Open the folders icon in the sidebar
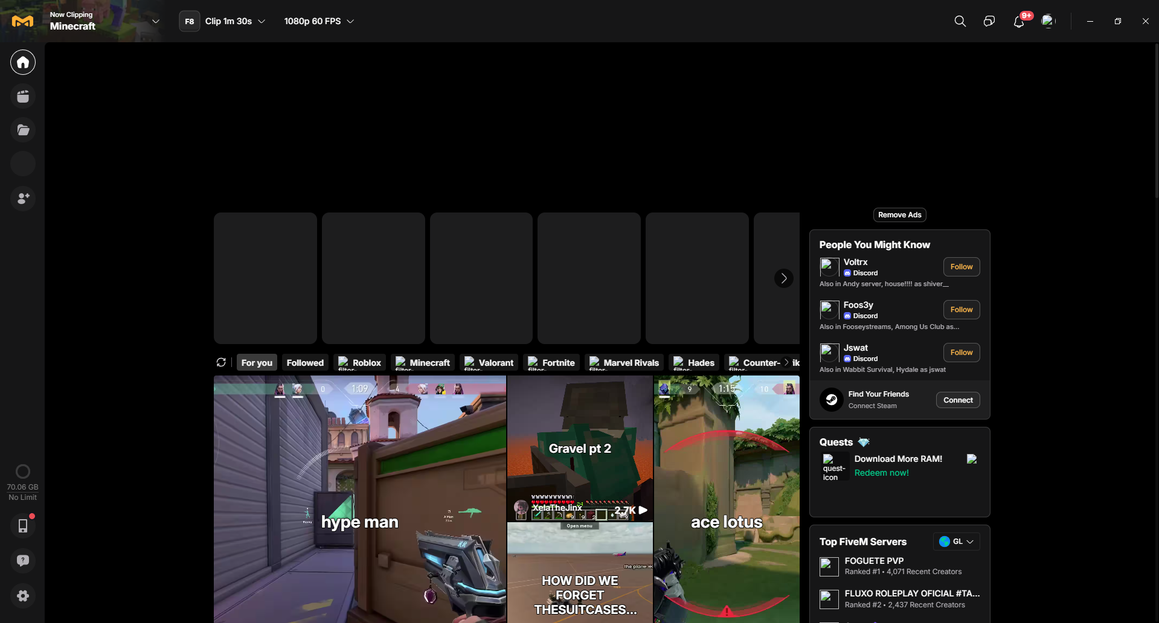This screenshot has height=623, width=1159. click(x=23, y=130)
